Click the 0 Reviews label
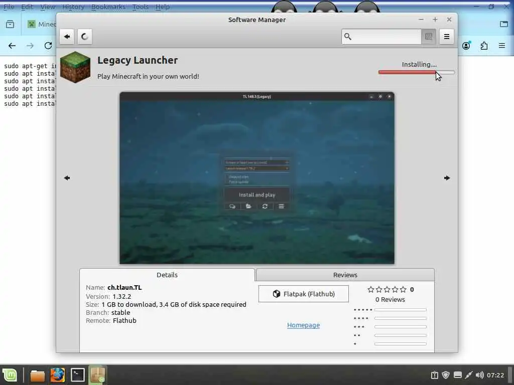This screenshot has width=514, height=385. (390, 299)
